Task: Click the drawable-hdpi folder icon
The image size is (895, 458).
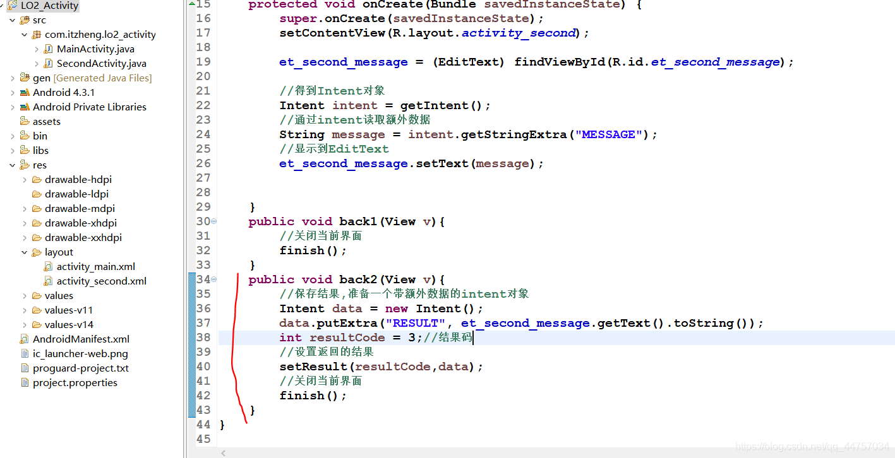Action: pyautogui.click(x=37, y=180)
